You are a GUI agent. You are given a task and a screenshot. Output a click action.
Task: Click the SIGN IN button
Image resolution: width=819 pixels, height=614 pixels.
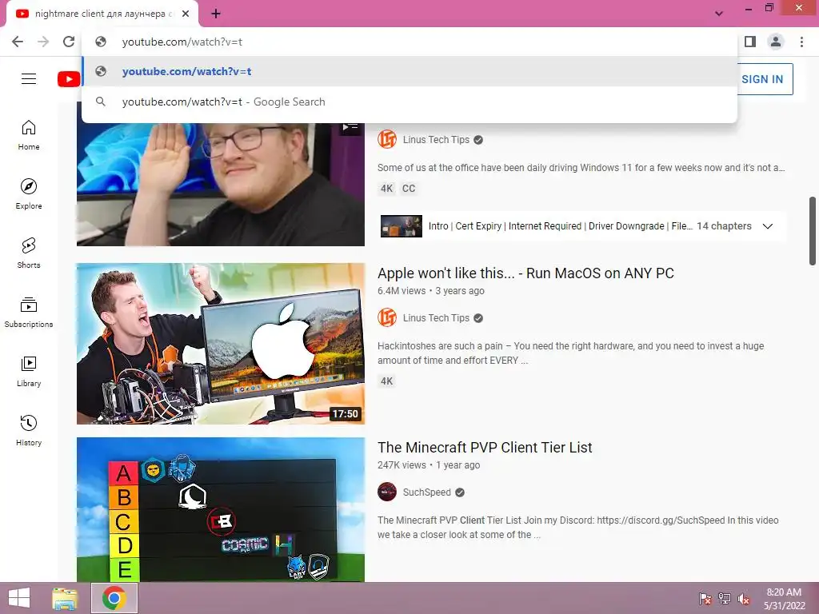[762, 79]
